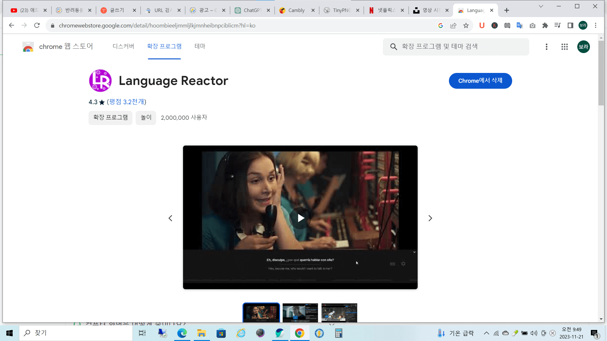The image size is (607, 341).
Task: Open the red U extension icon
Action: 482,26
